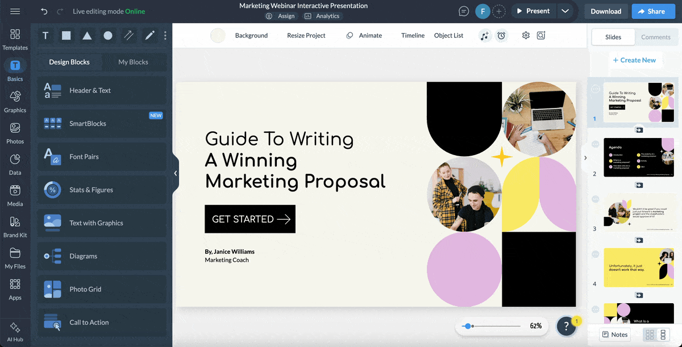Select slide 2 Agenda thumbnail
The width and height of the screenshot is (682, 347).
tap(639, 157)
